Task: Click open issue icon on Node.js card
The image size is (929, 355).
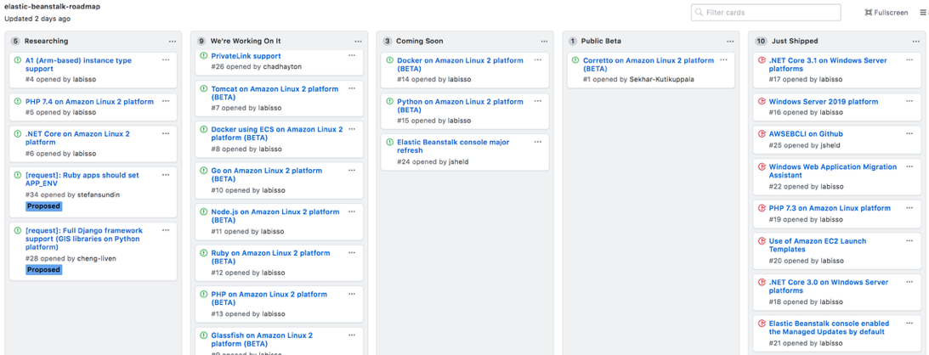Action: click(204, 211)
